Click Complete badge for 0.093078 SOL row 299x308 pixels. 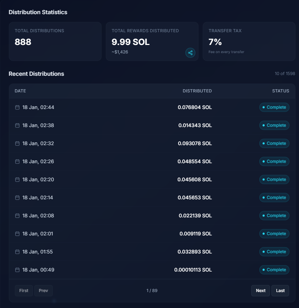pyautogui.click(x=274, y=143)
